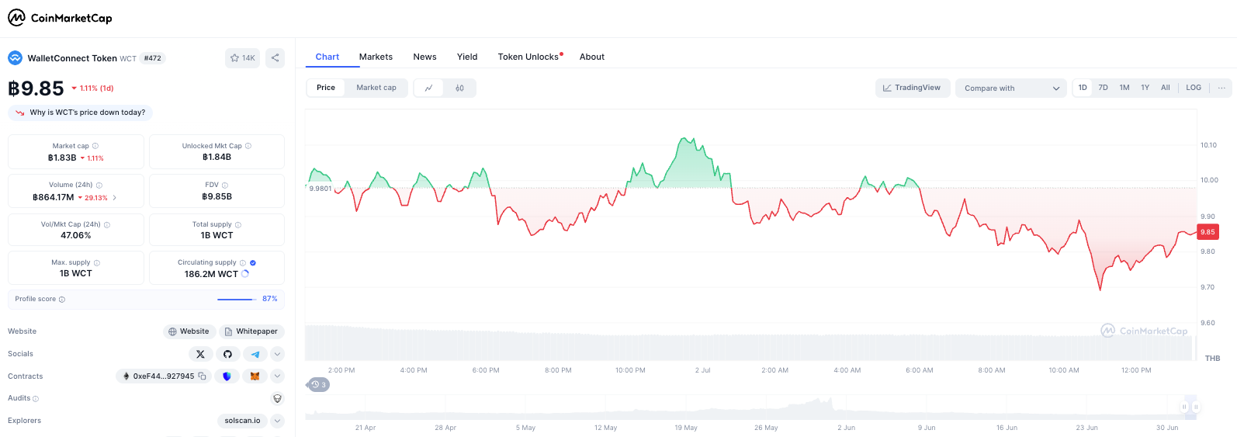The height and width of the screenshot is (437, 1237).
Task: Open the Telegram social link
Action: (x=255, y=354)
